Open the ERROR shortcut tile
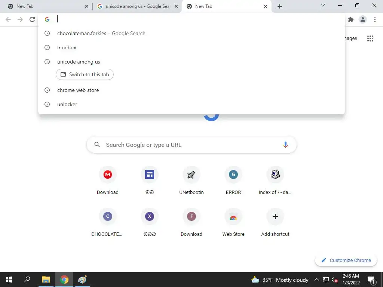Screen dimensions: 383x287 233,180
